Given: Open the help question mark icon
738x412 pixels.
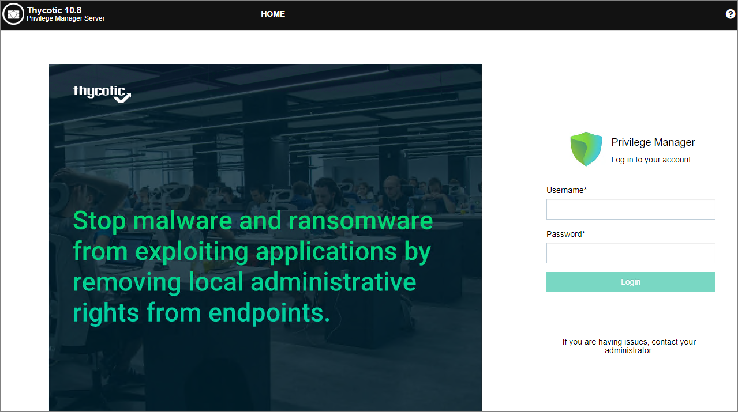Looking at the screenshot, I should [730, 14].
